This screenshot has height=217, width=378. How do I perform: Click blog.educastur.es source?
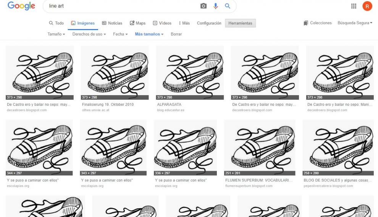171,110
